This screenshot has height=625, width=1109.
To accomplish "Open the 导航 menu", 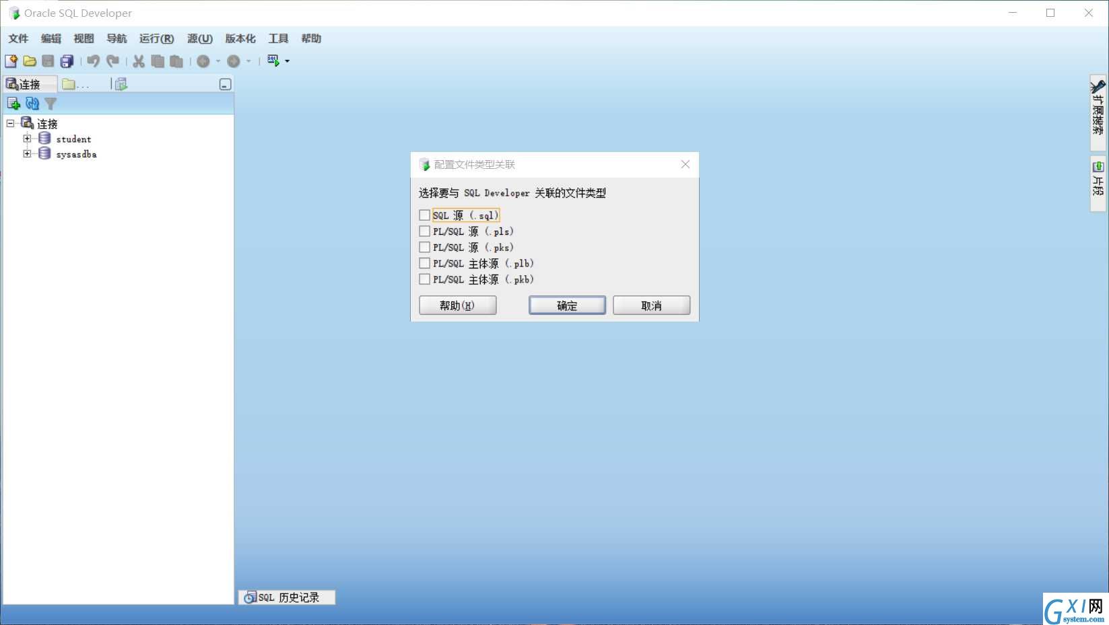I will pos(117,38).
